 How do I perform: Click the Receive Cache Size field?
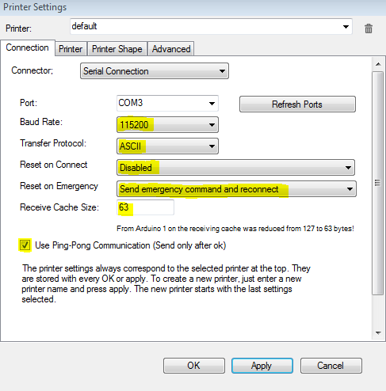[145, 207]
